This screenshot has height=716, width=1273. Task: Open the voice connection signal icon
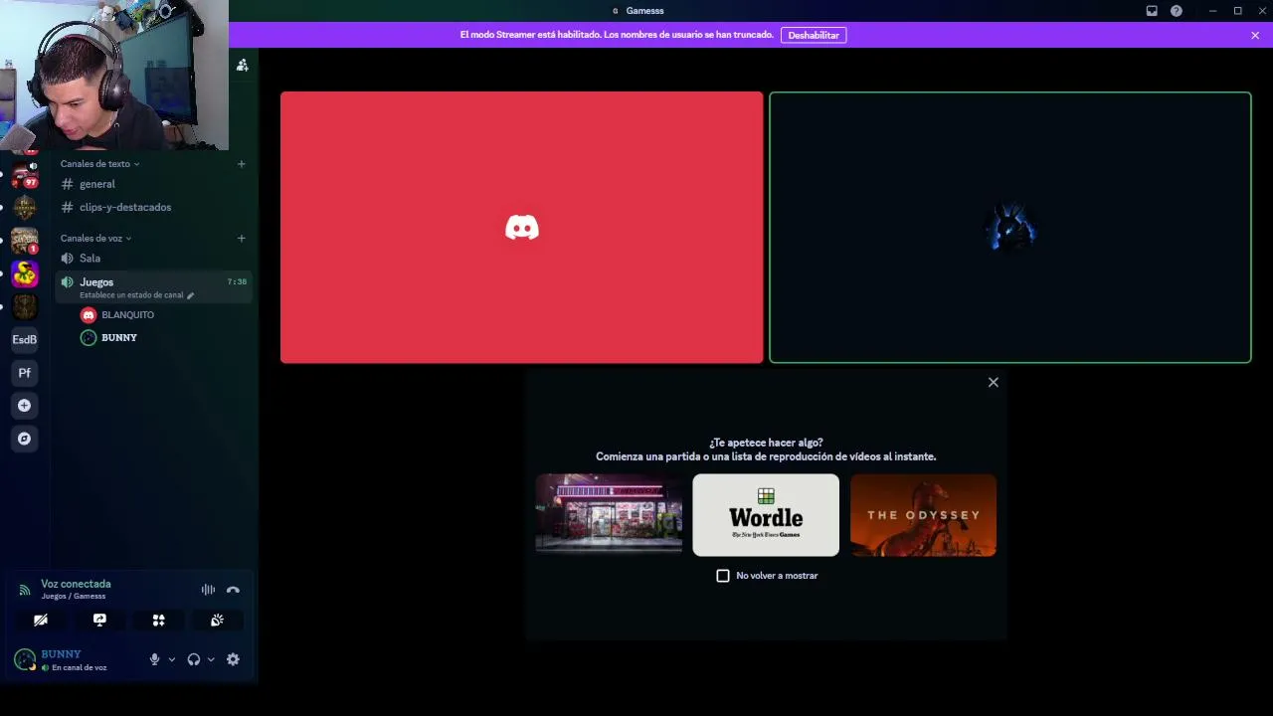tap(25, 590)
